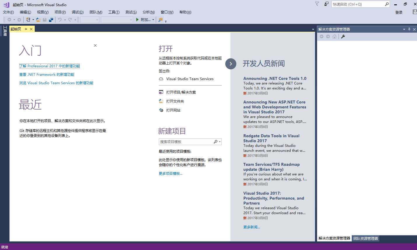Open the 文件(F) menu
The image size is (417, 250).
coord(8,12)
